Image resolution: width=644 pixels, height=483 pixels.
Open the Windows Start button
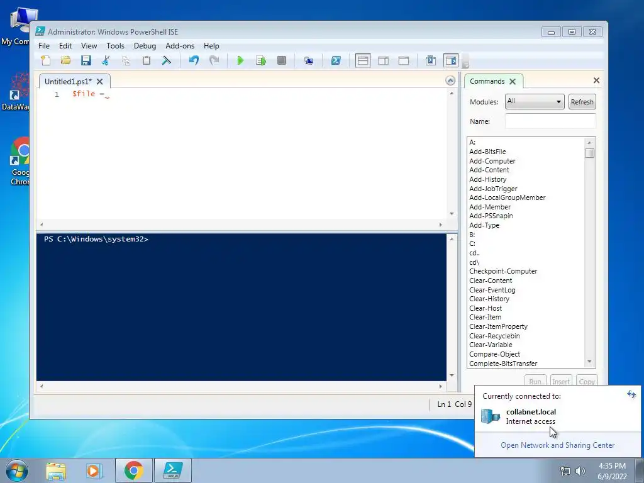pyautogui.click(x=17, y=470)
